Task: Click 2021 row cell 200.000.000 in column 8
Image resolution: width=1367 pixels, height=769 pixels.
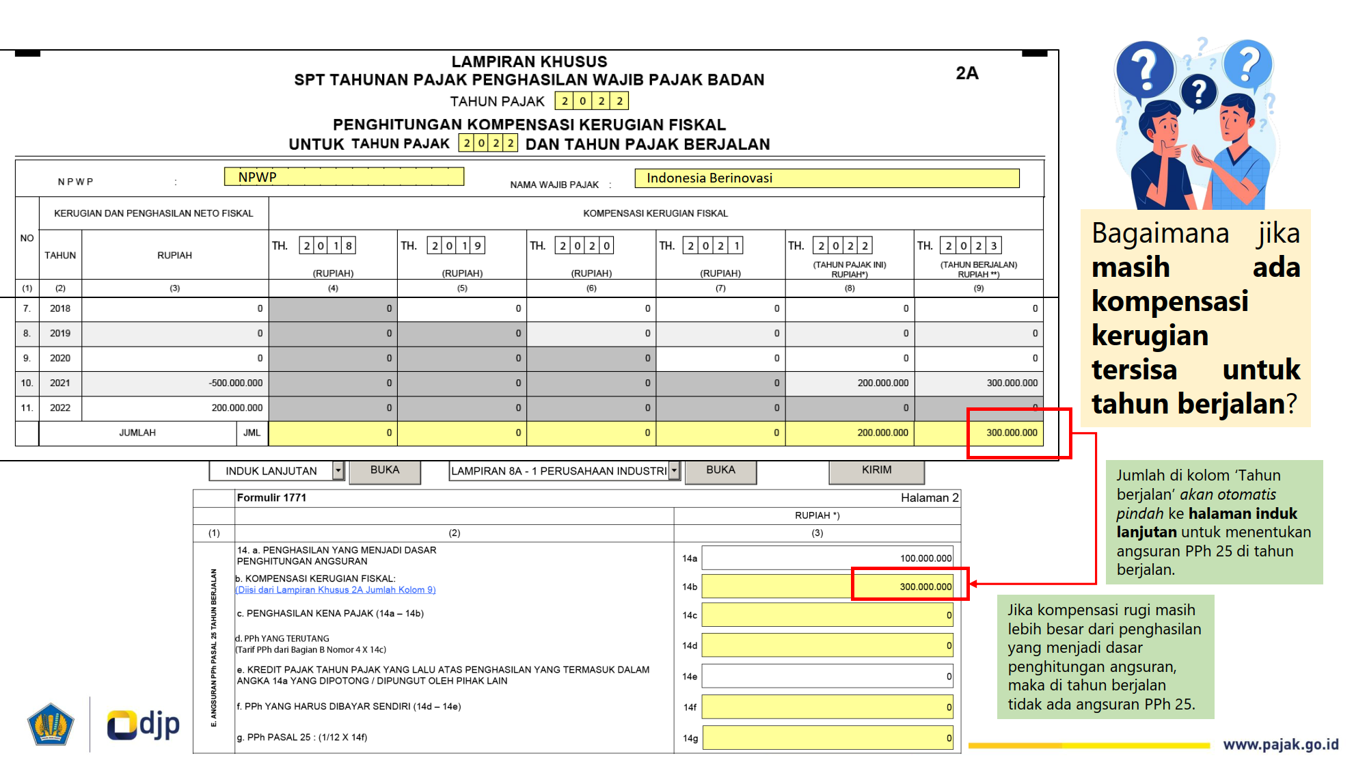Action: coord(850,383)
